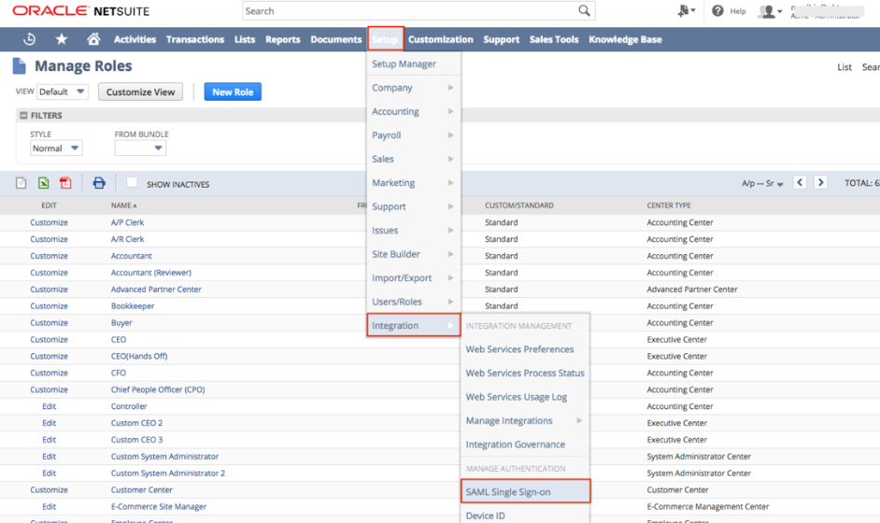Open the From Bundle dropdown

point(140,148)
